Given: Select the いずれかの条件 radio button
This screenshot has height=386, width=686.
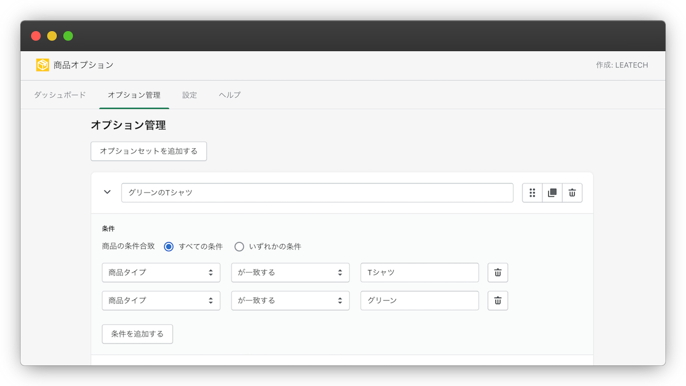Looking at the screenshot, I should point(239,247).
